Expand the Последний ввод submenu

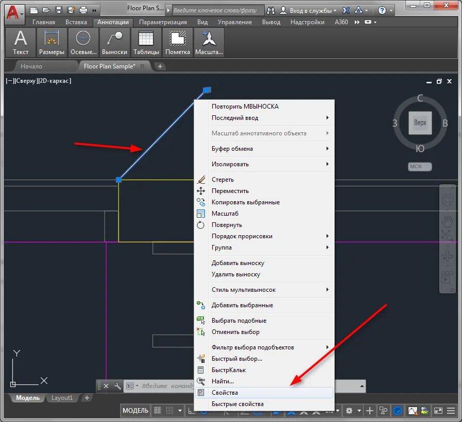[x=264, y=118]
